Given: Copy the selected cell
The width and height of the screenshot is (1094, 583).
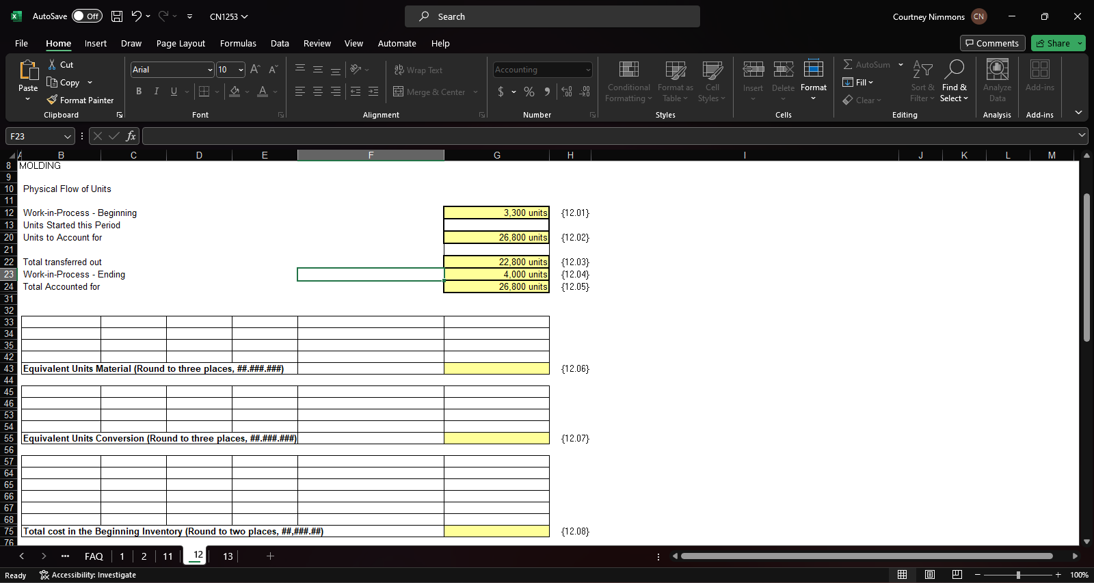Looking at the screenshot, I should pos(64,83).
